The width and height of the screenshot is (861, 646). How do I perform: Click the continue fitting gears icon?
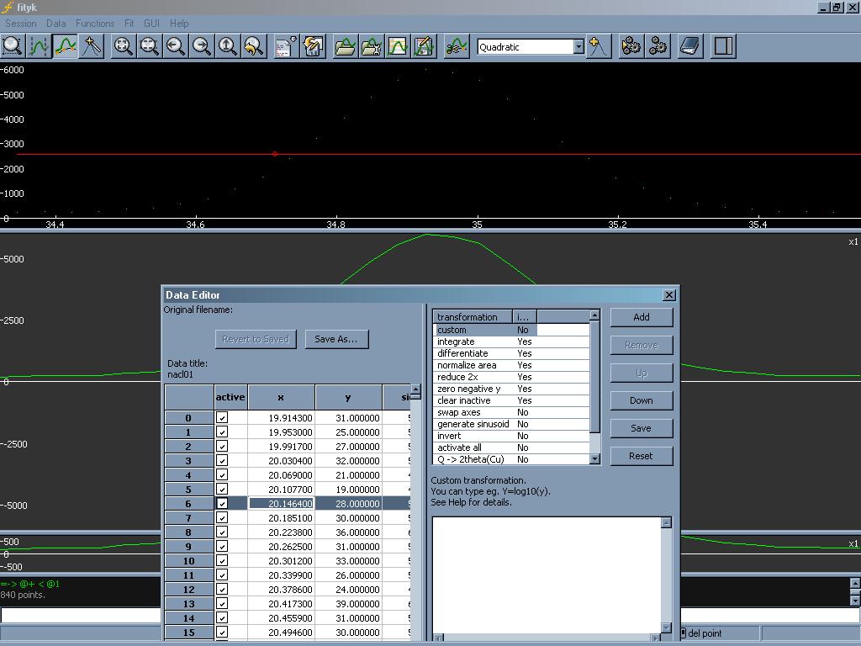[x=658, y=46]
